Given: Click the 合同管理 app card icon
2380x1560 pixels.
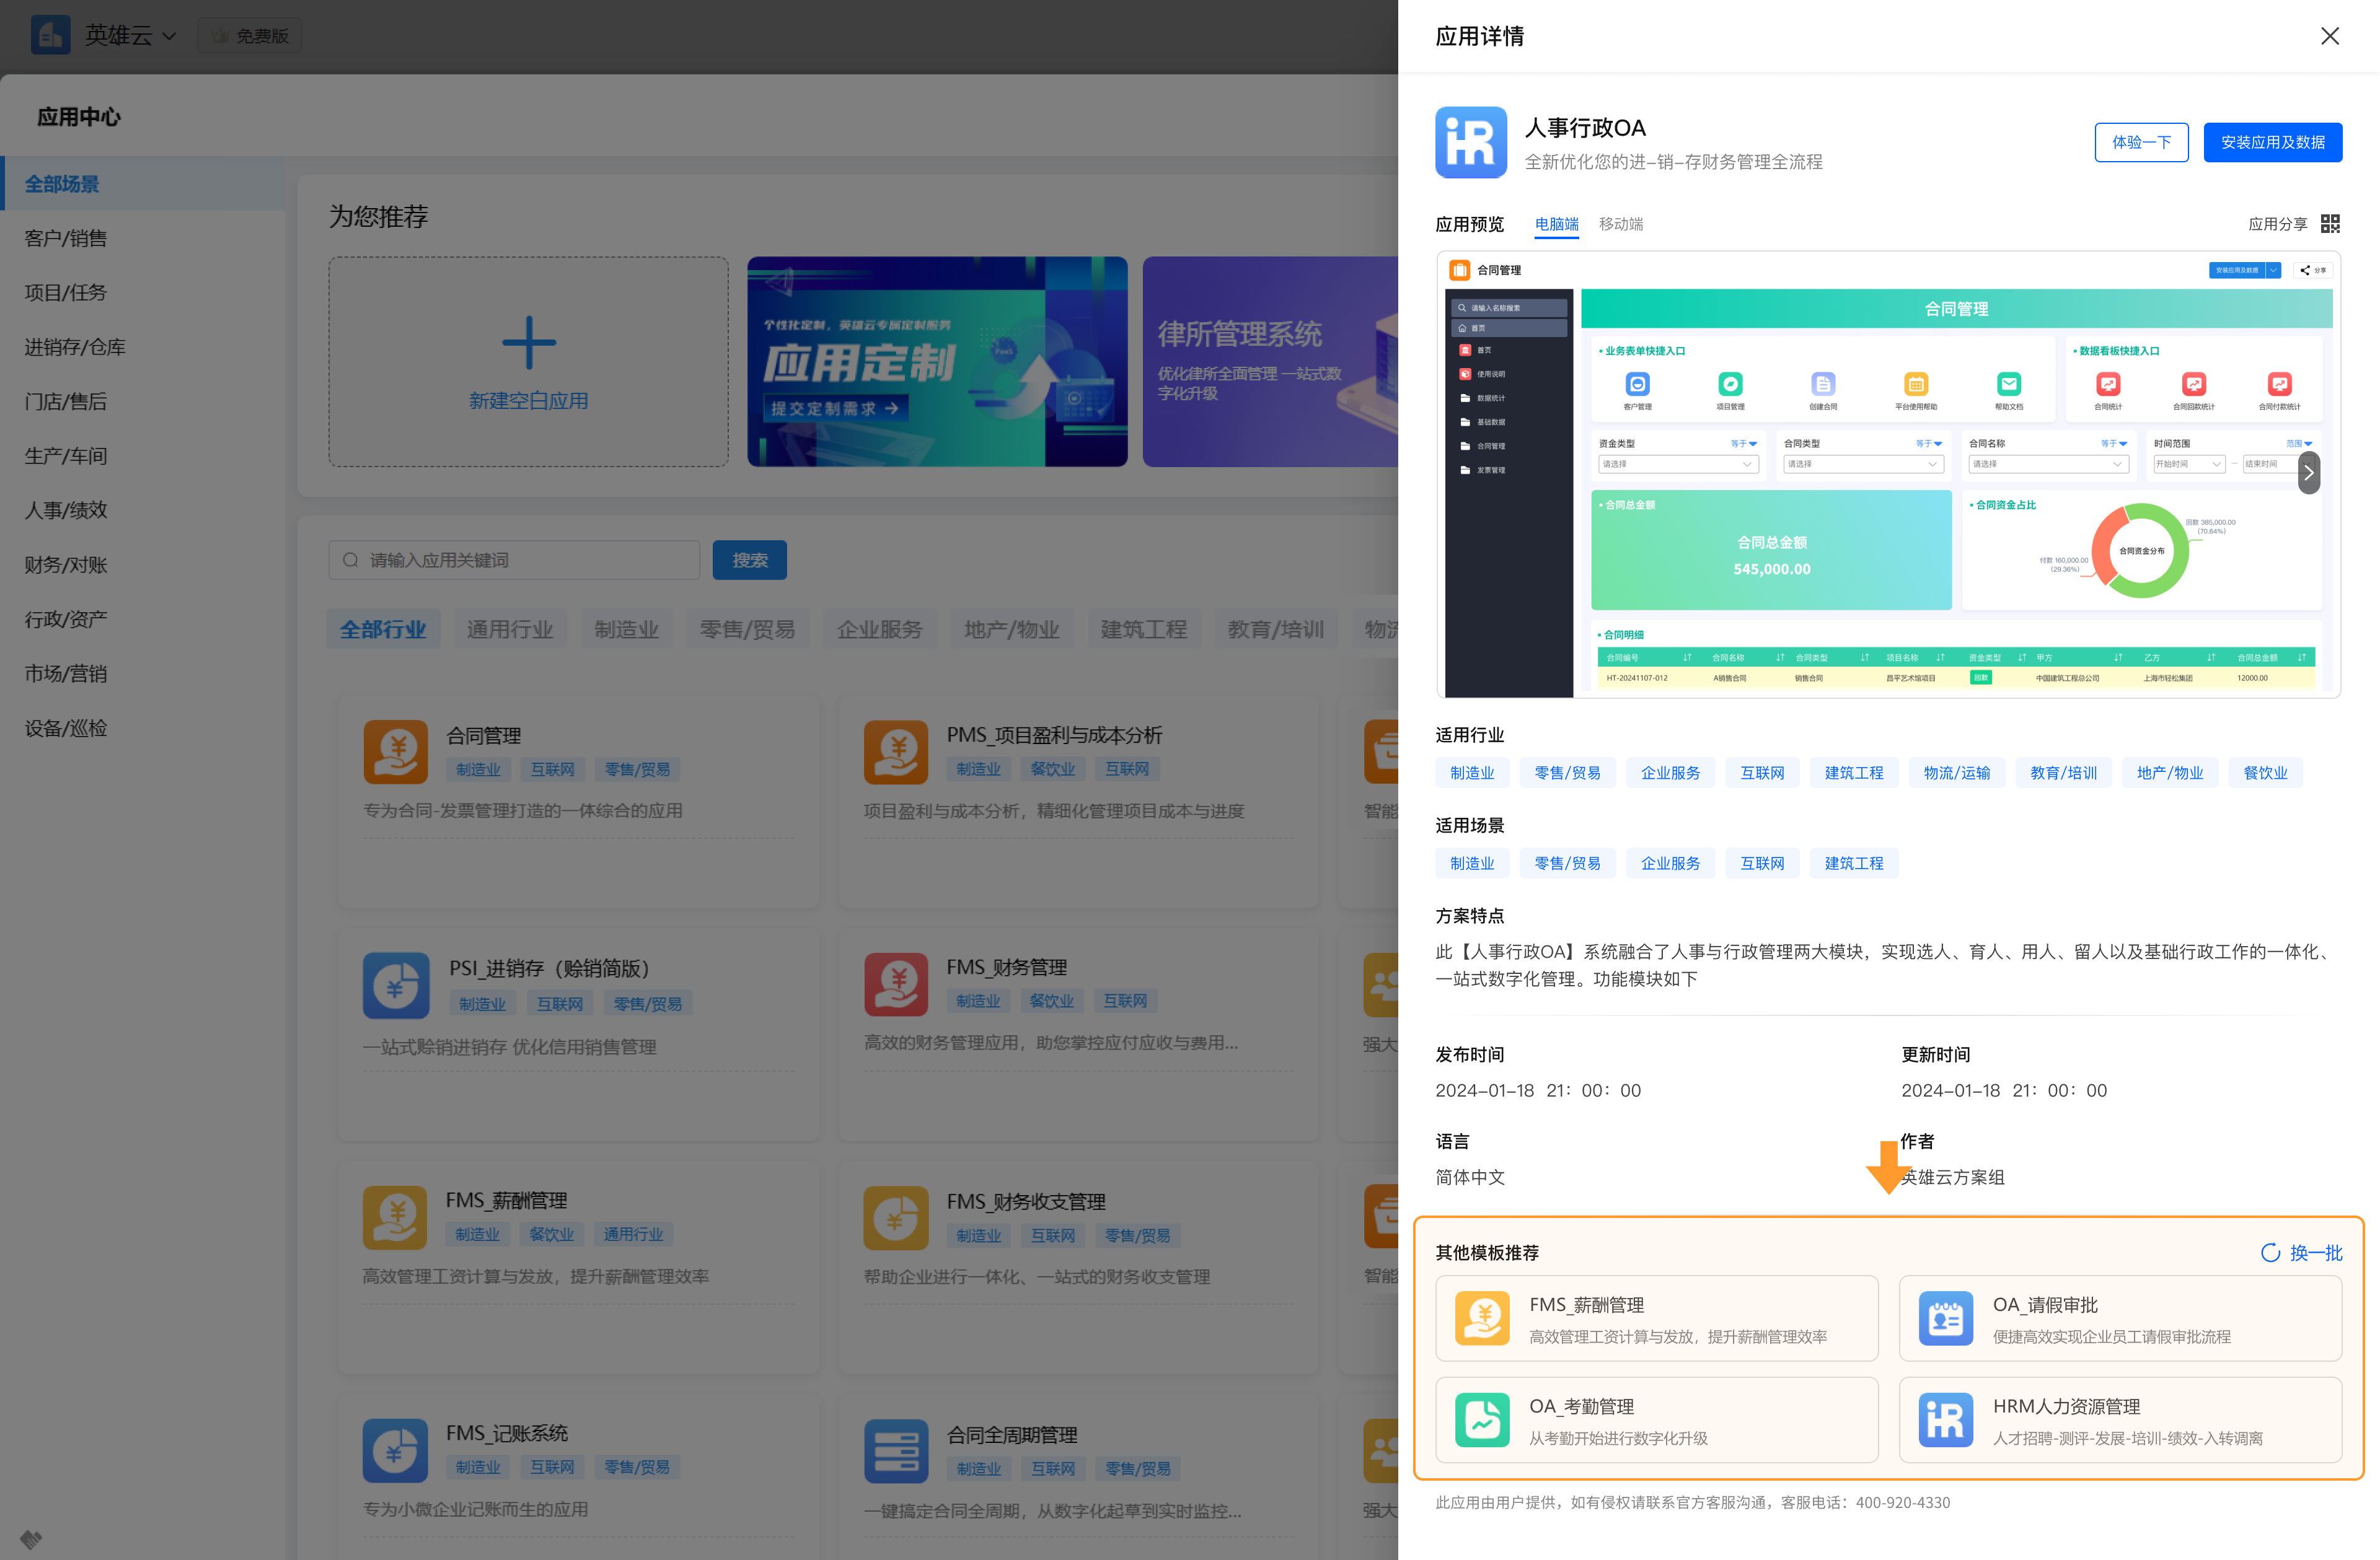Looking at the screenshot, I should (395, 752).
